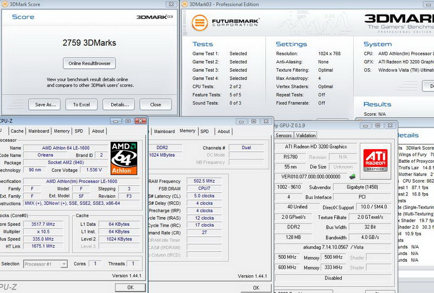Switch to Memory tab in first CPU-Z
The width and height of the screenshot is (434, 293).
pos(62,131)
